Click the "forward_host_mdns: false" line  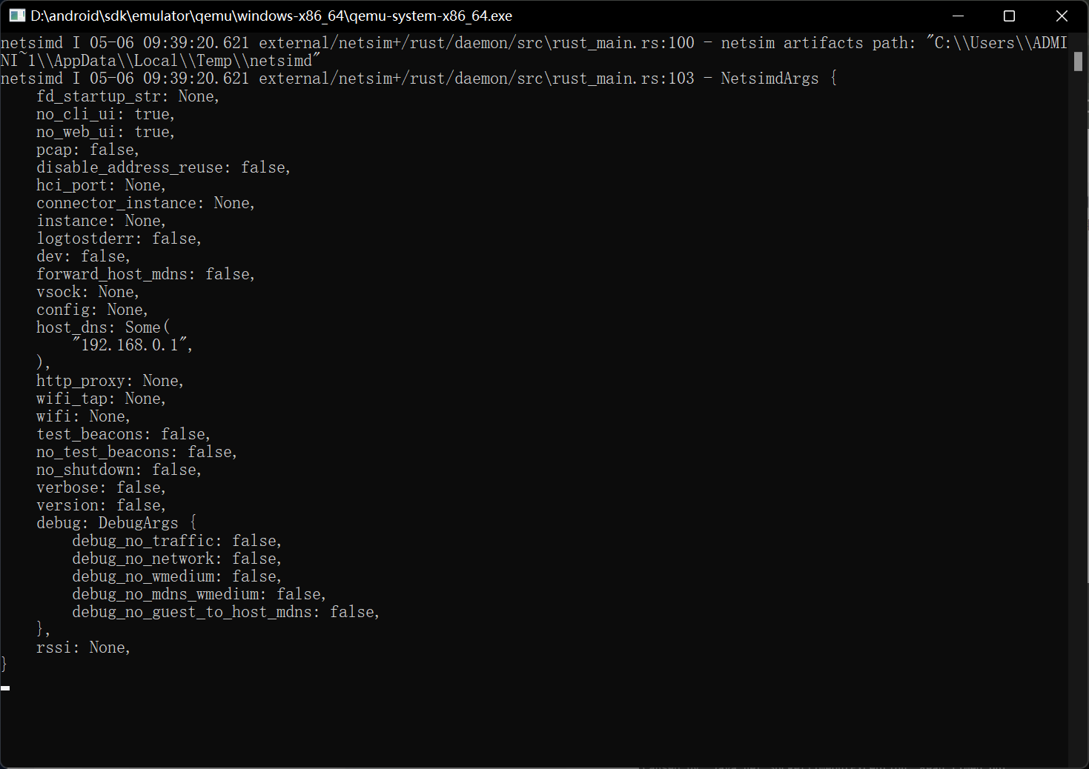coord(145,274)
